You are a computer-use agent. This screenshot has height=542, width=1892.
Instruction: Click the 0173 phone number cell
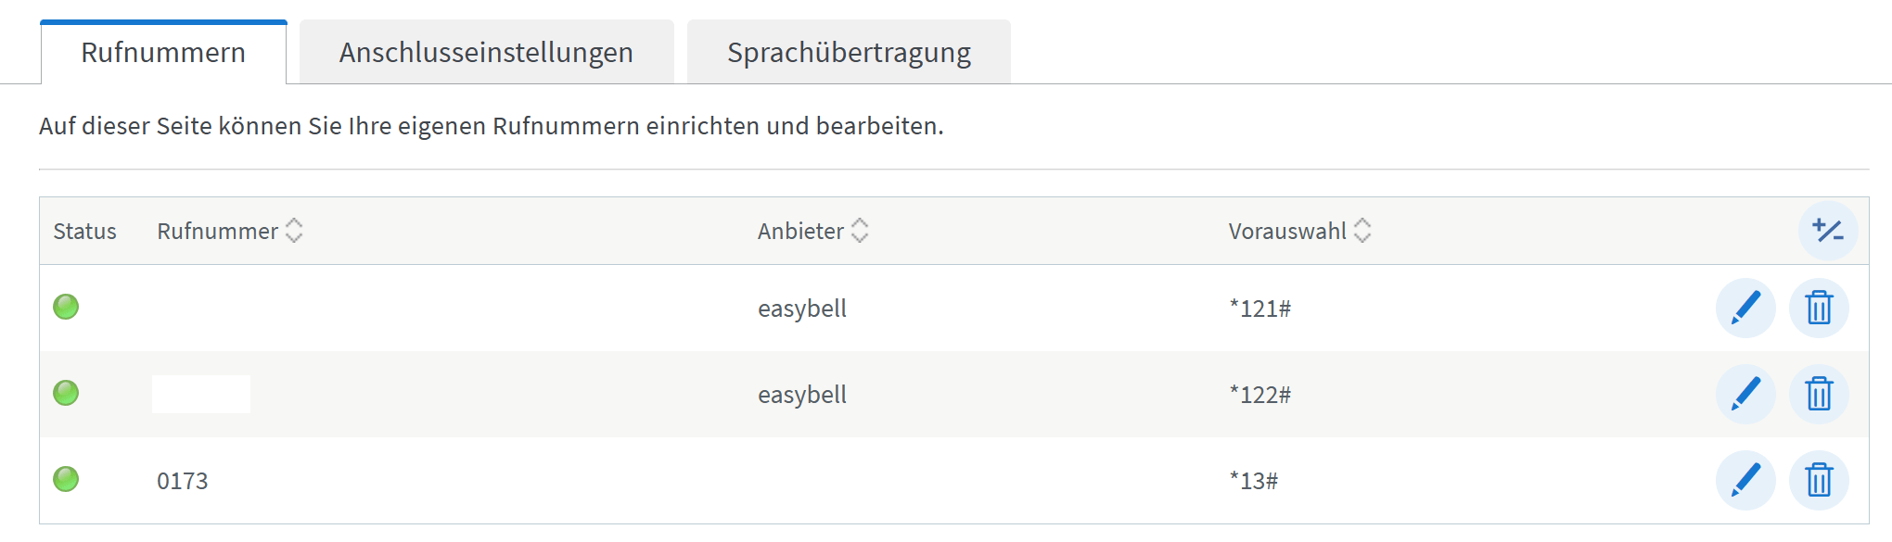point(183,481)
